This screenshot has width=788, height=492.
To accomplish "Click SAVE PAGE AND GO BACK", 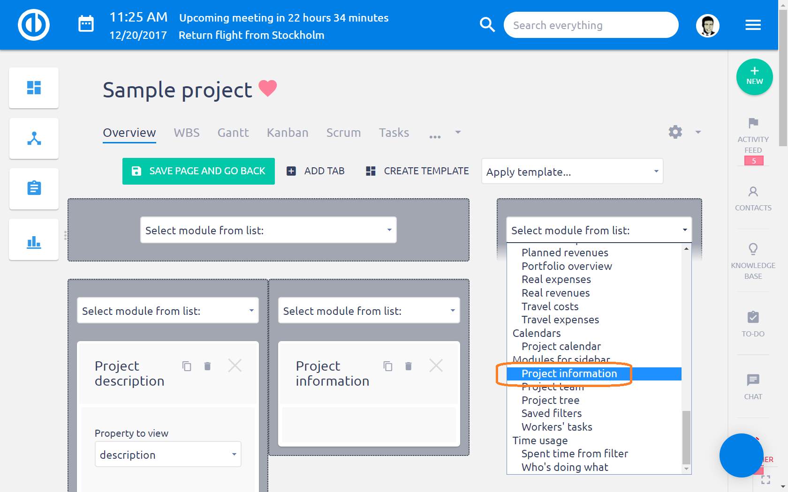I will [198, 171].
